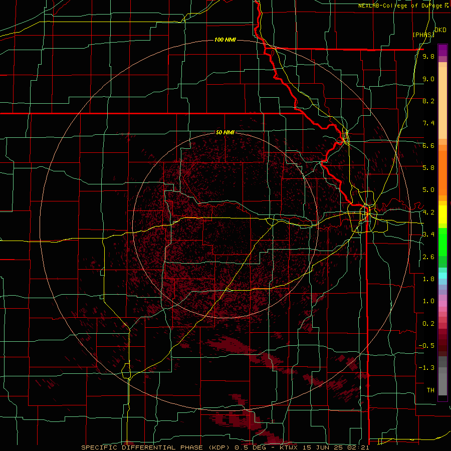The image size is (451, 451).
Task: Click the 100 NMI range ring label
Action: (x=225, y=40)
